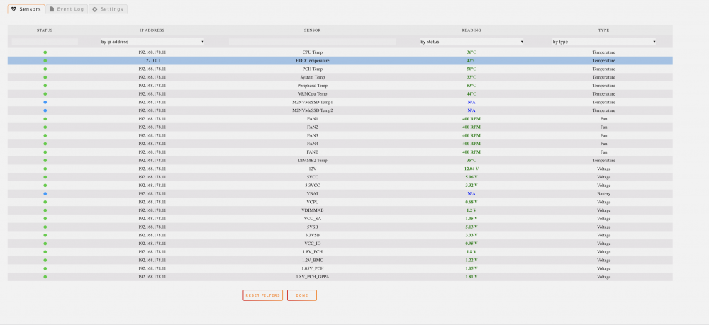
Task: Click the Reset Filters button
Action: point(263,295)
